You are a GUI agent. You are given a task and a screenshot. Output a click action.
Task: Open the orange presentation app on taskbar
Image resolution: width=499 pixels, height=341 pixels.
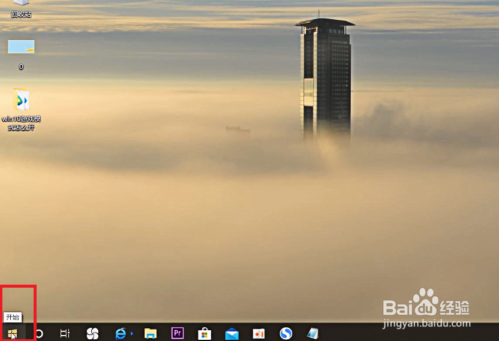coord(258,333)
